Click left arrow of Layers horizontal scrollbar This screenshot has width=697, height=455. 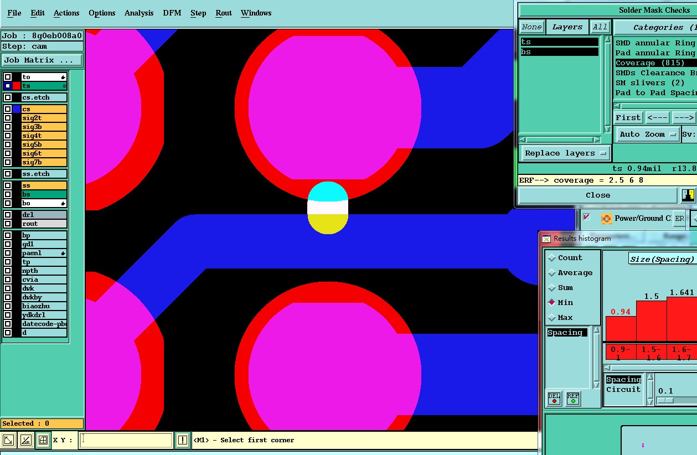pyautogui.click(x=524, y=139)
